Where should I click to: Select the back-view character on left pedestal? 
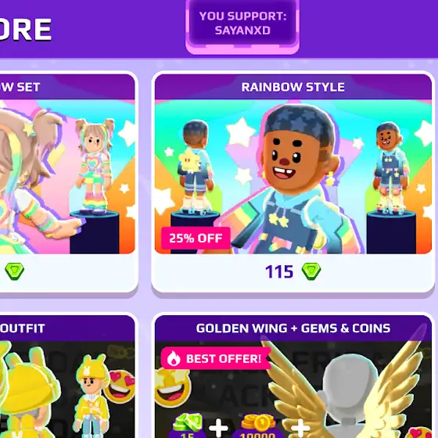tap(195, 167)
